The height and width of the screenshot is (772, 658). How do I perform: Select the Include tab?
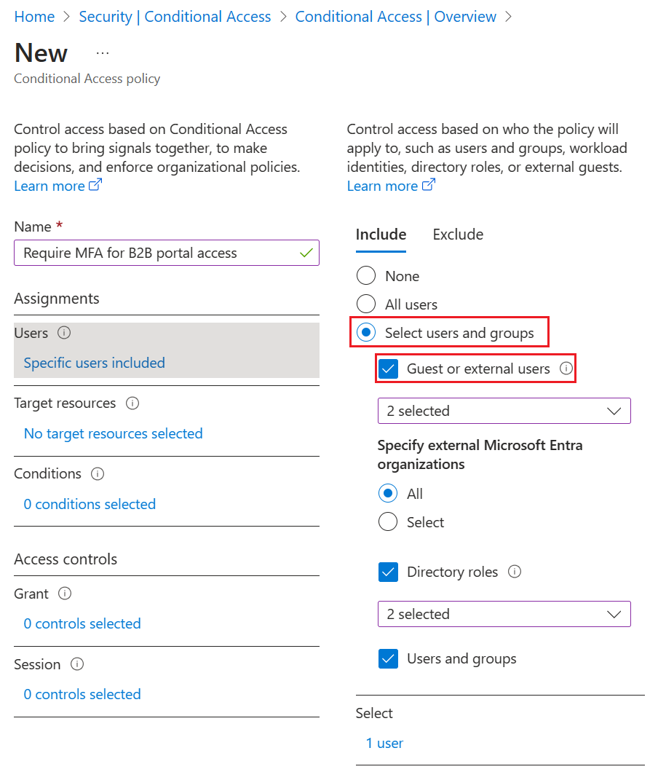point(381,235)
